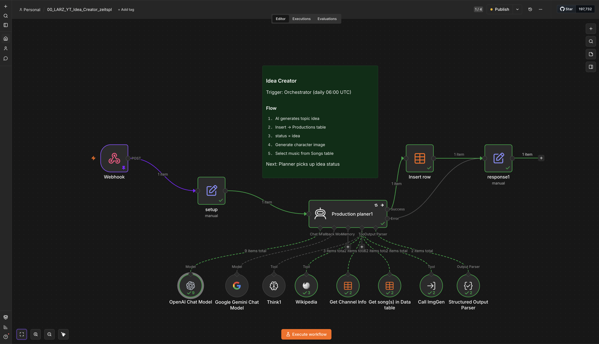Select the Structured Output Parser node
The width and height of the screenshot is (599, 344).
point(468,286)
